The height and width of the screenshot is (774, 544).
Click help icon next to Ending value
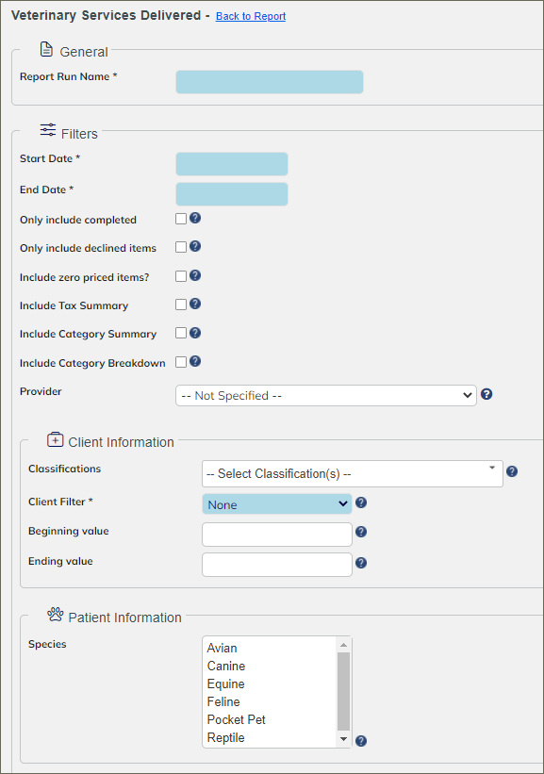tap(361, 563)
